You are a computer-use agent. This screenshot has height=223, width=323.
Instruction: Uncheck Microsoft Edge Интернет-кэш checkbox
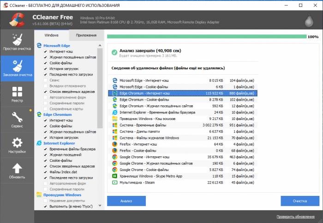(46, 51)
